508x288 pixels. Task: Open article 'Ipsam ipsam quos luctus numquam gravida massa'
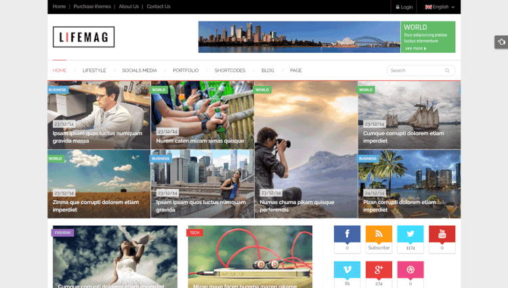coord(97,137)
